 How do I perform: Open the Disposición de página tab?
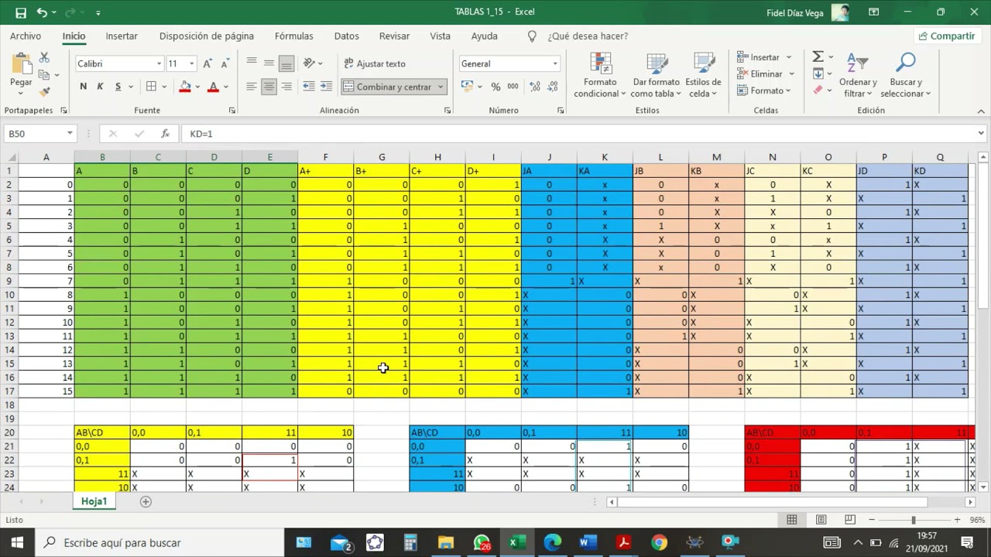207,36
